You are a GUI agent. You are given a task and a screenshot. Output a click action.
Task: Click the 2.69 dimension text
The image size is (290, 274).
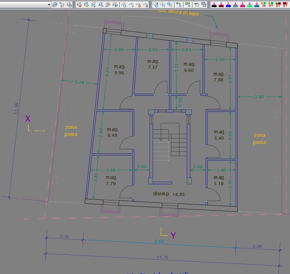pos(100,133)
